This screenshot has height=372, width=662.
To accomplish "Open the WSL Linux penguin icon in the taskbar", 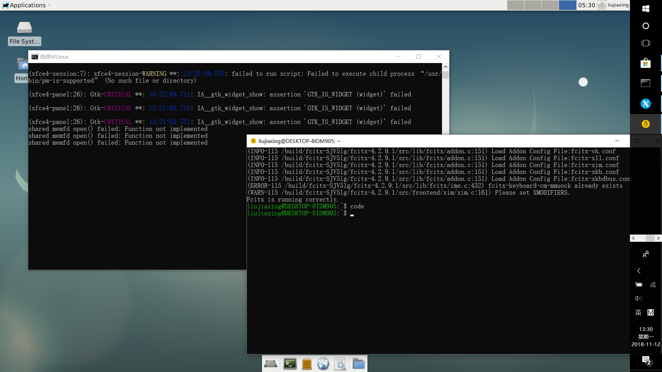I will point(645,124).
